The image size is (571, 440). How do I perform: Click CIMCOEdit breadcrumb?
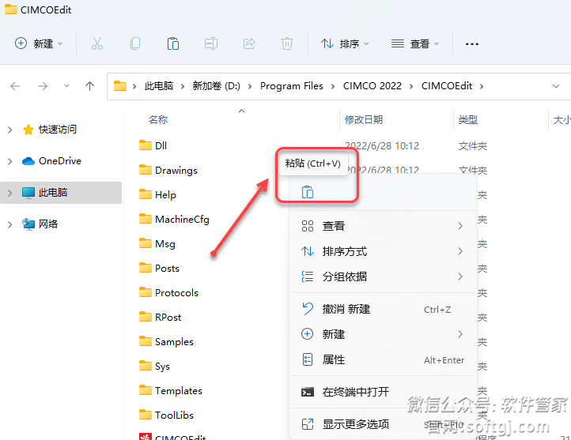(x=447, y=86)
